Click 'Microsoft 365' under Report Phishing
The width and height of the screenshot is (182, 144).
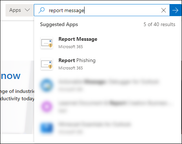tap(71, 68)
